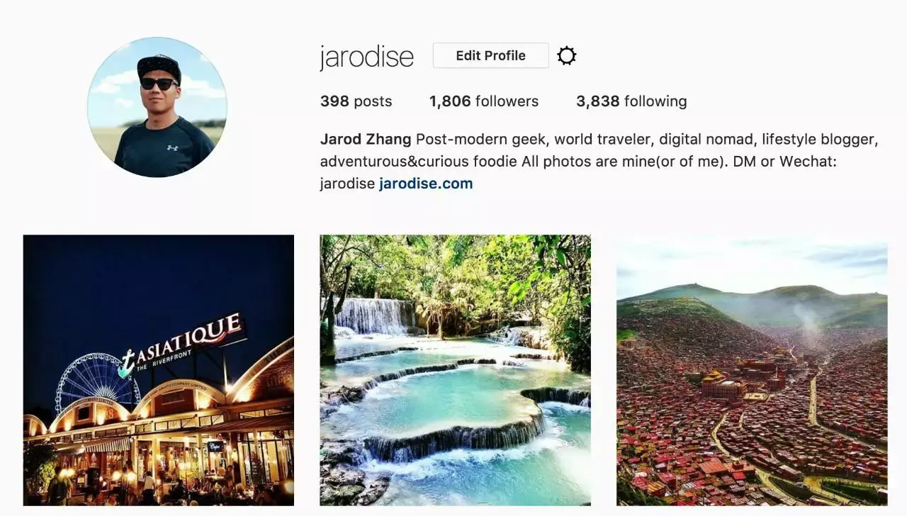The width and height of the screenshot is (907, 516).
Task: Click the Edit Profile button
Action: (490, 55)
